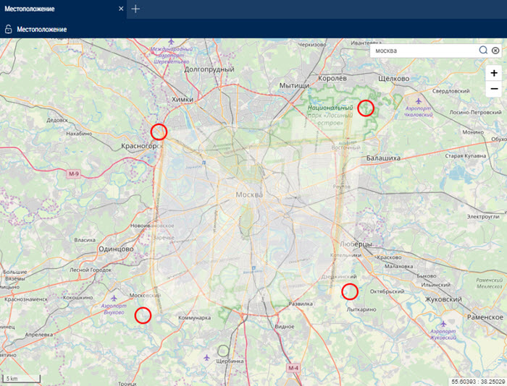
Task: Click the Черкизово label
Action: pos(312,45)
